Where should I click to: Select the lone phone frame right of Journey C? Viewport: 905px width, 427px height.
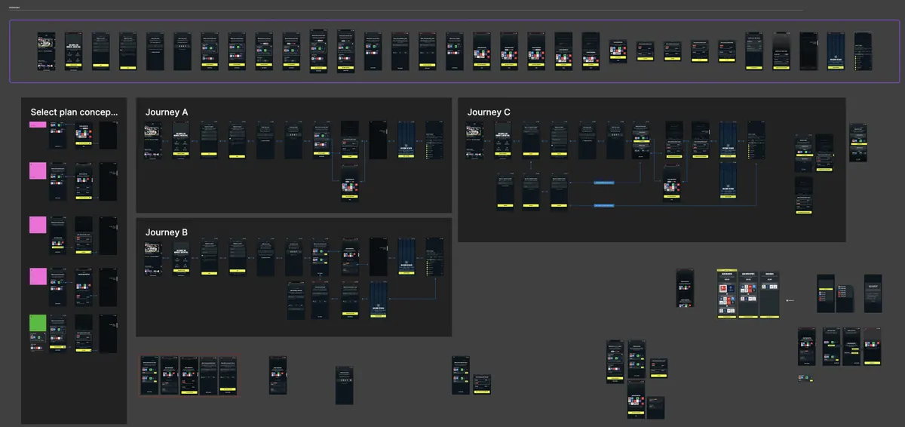857,143
